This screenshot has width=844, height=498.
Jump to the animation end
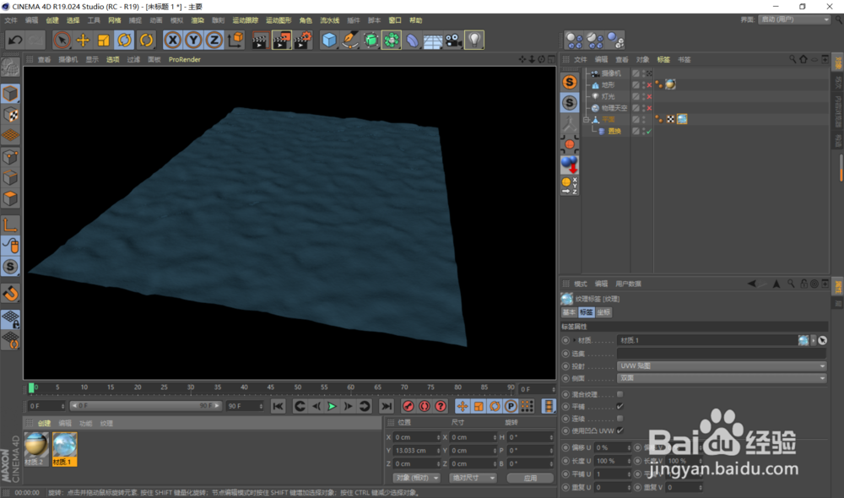[x=386, y=407]
